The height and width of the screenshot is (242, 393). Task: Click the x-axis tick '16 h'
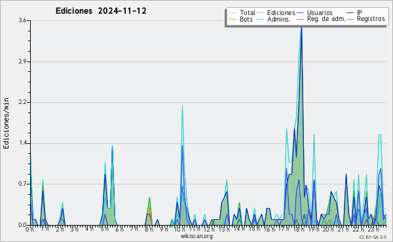click(x=269, y=230)
